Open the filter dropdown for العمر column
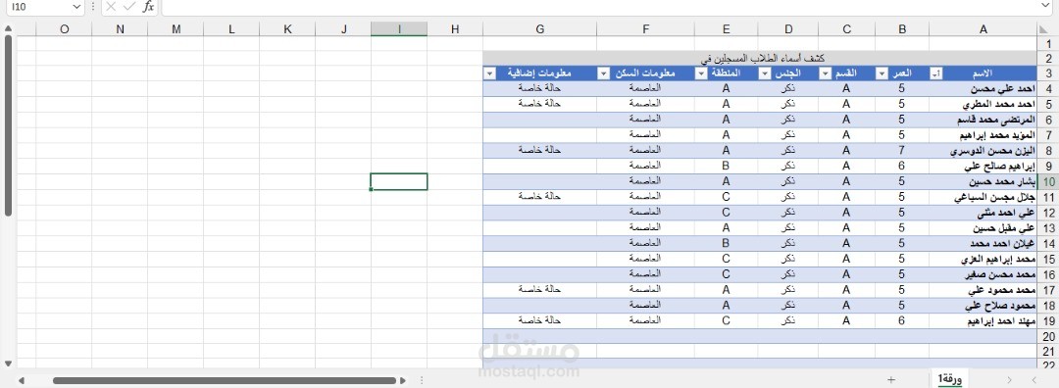 coord(882,73)
